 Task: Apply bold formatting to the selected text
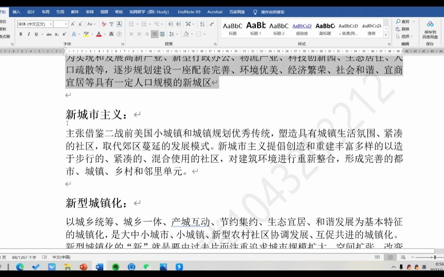[x=20, y=34]
